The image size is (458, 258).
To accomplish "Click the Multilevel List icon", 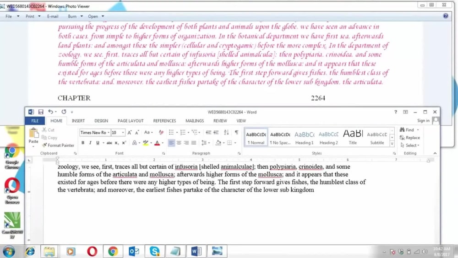I will 195,133.
